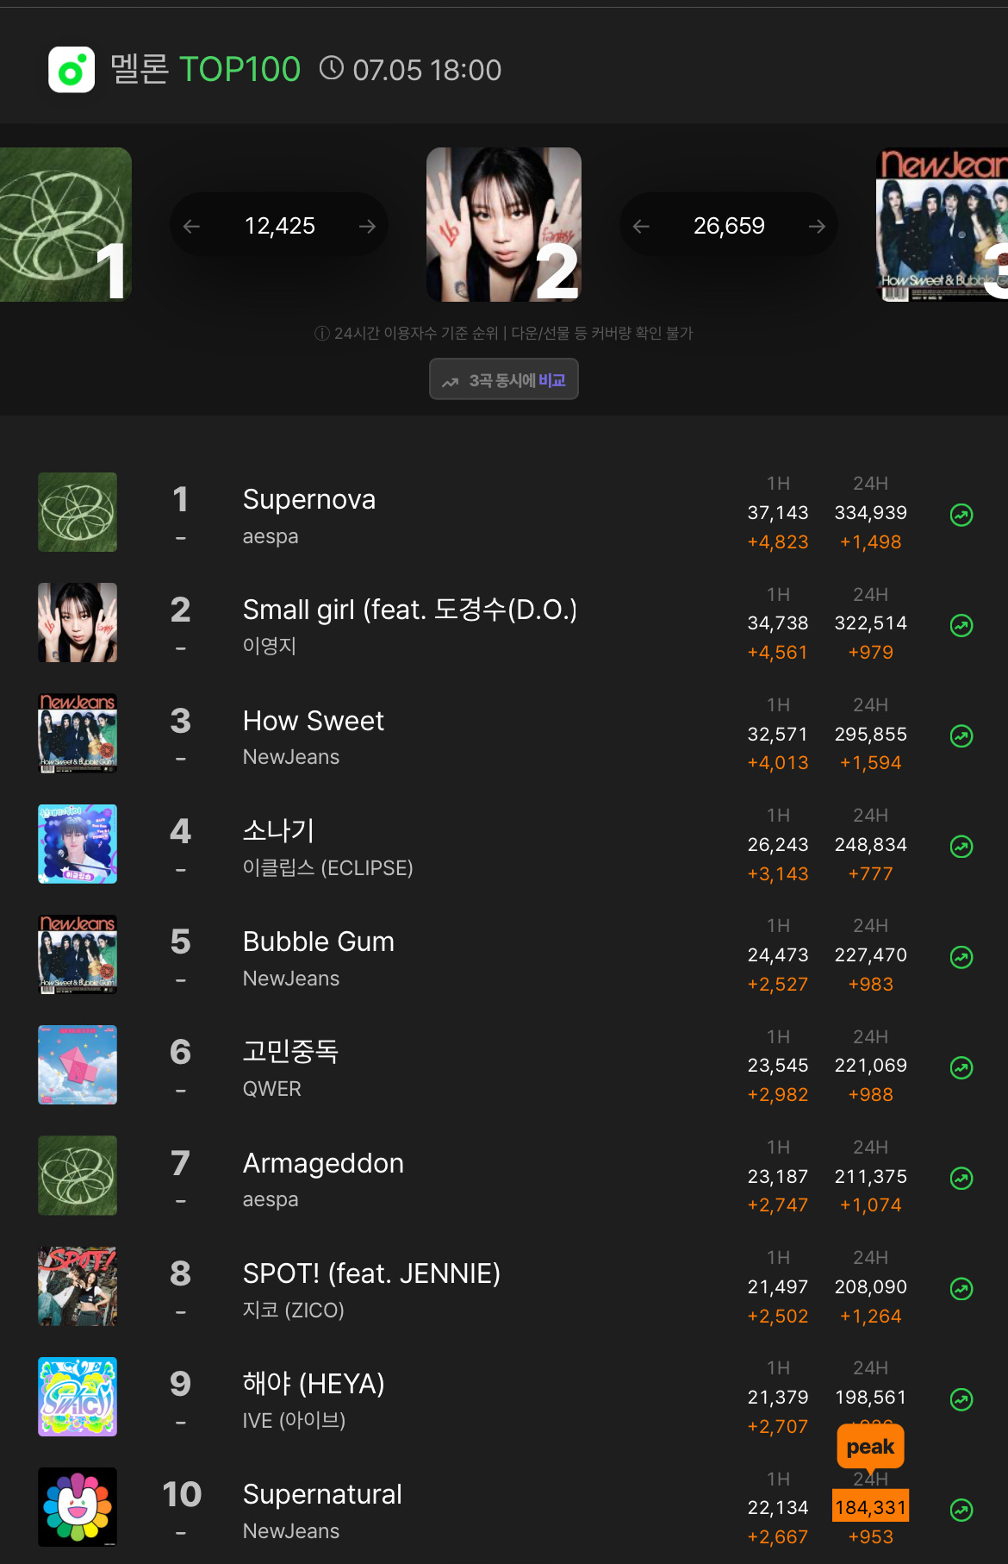This screenshot has height=1564, width=1008.
Task: Click the left arrow beside 26,659
Action: (641, 226)
